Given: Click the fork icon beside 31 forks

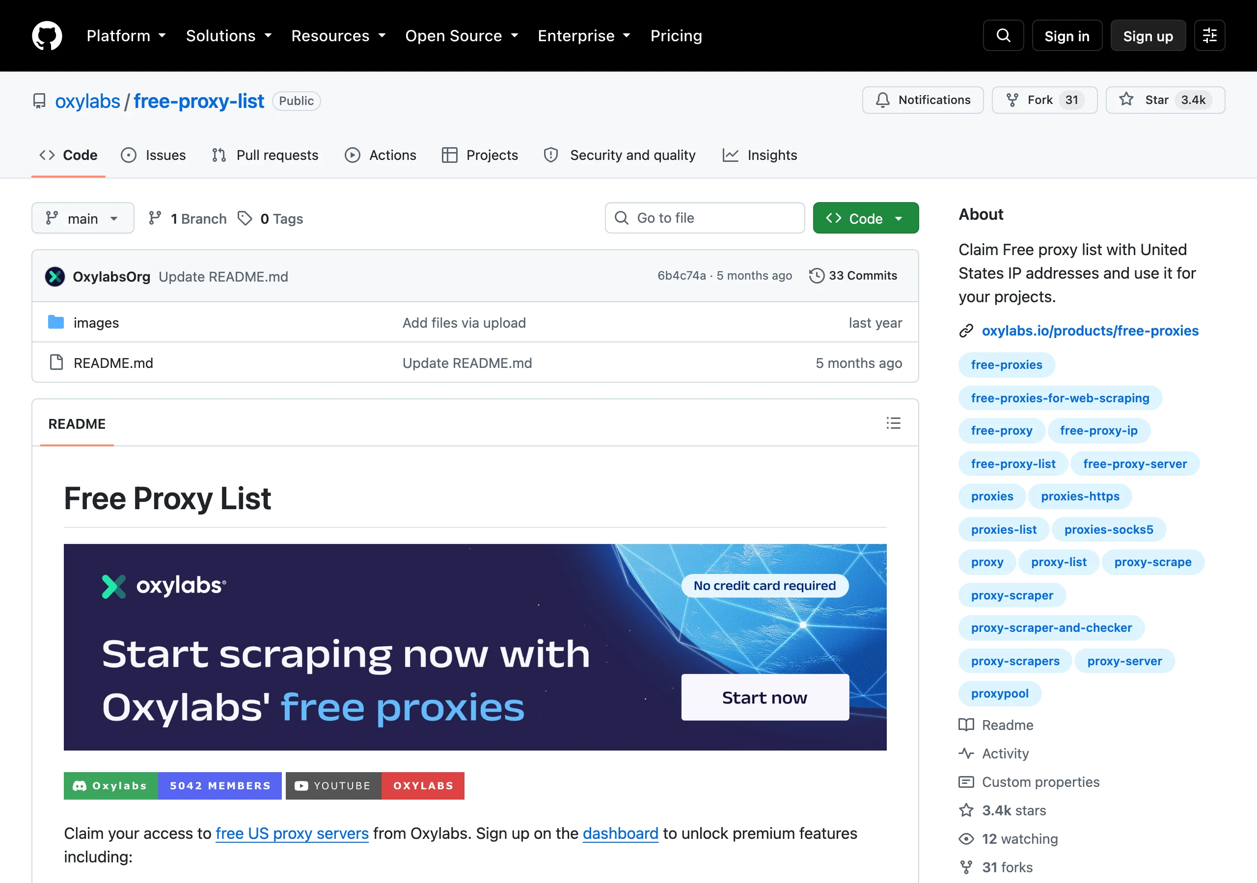Looking at the screenshot, I should (966, 867).
